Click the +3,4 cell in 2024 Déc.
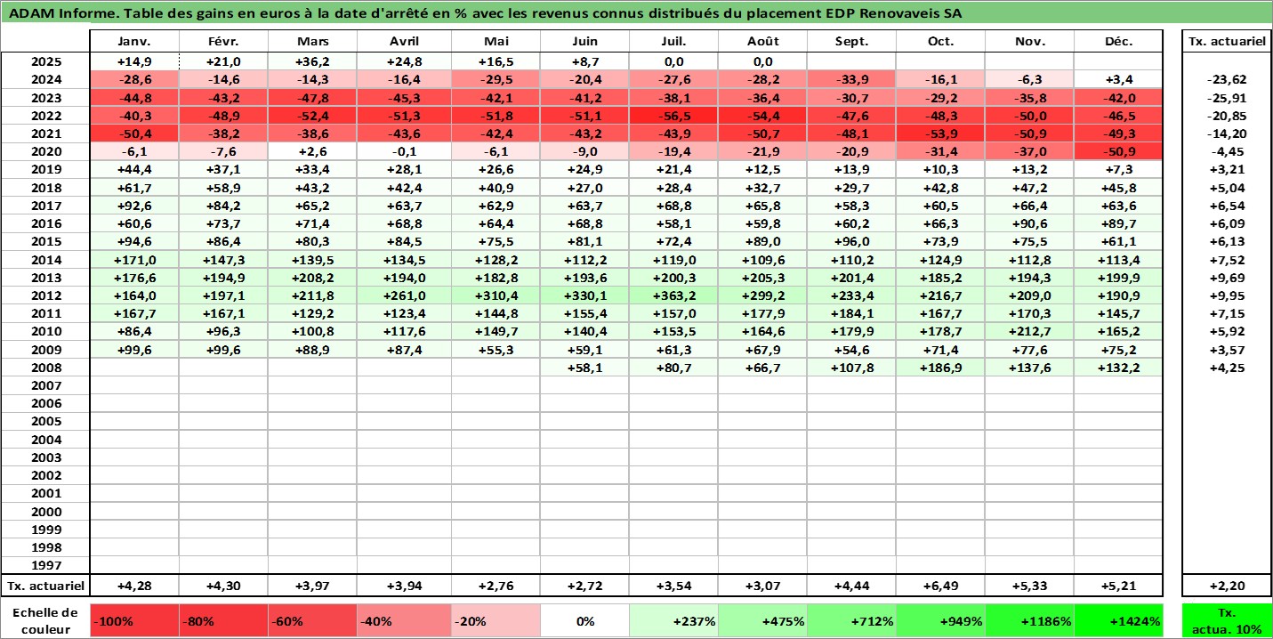 [1118, 79]
